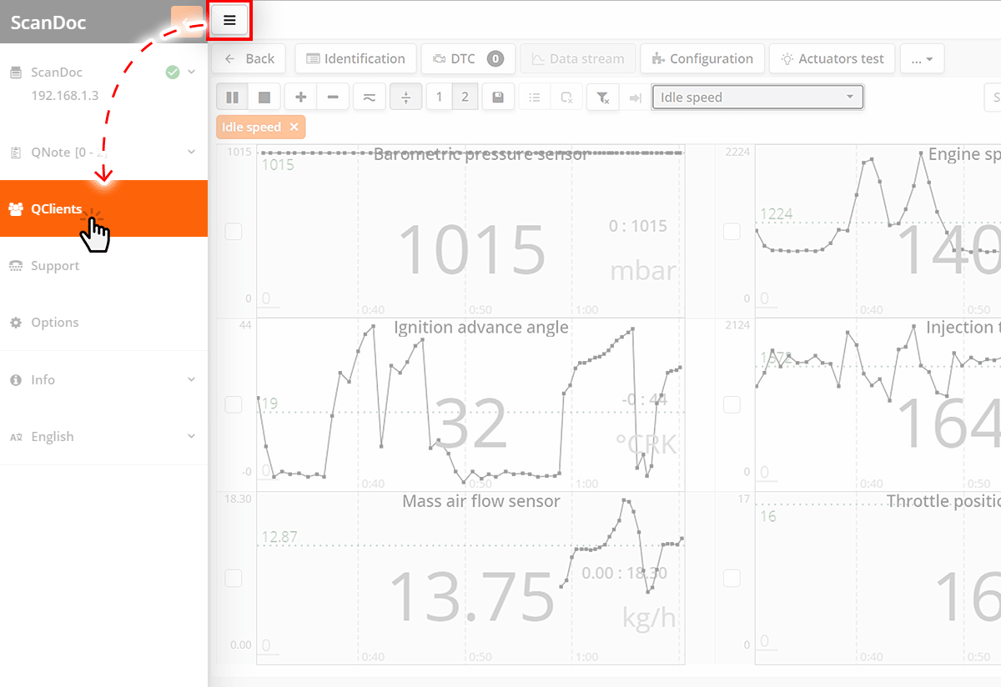Click the clear filter funnel icon
Screen dimensions: 1001x687
click(x=602, y=98)
